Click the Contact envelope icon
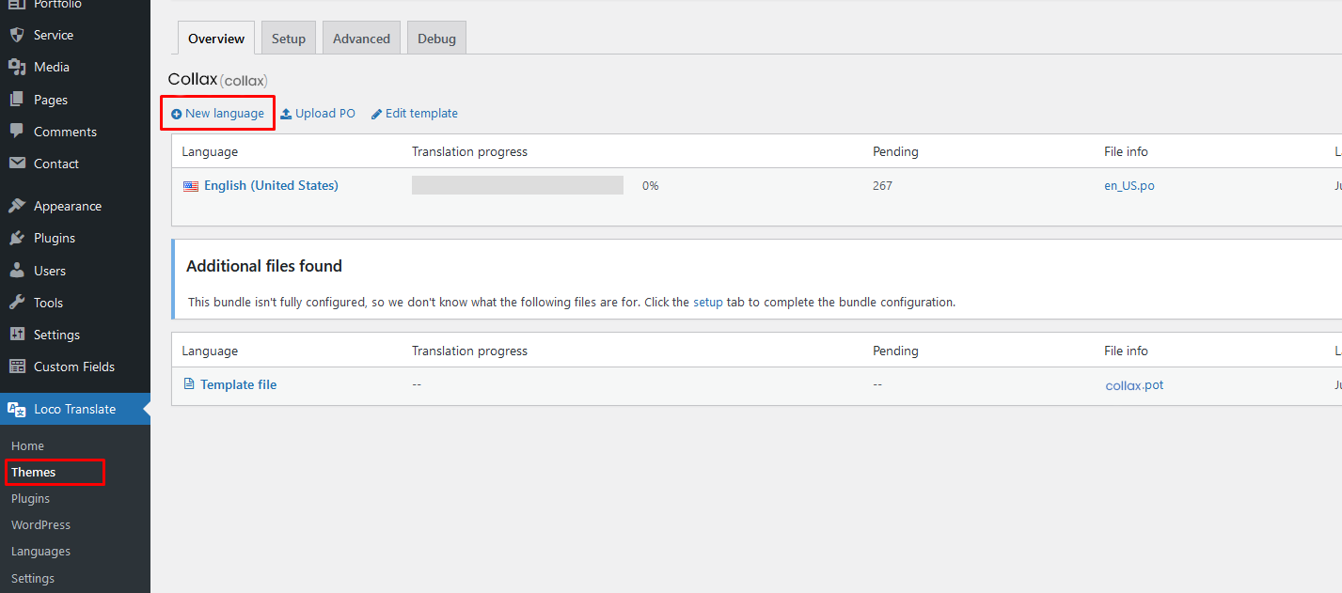The width and height of the screenshot is (1342, 593). point(17,164)
